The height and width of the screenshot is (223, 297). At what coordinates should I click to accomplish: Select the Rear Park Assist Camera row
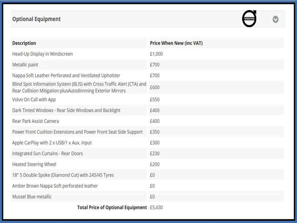pos(35,121)
